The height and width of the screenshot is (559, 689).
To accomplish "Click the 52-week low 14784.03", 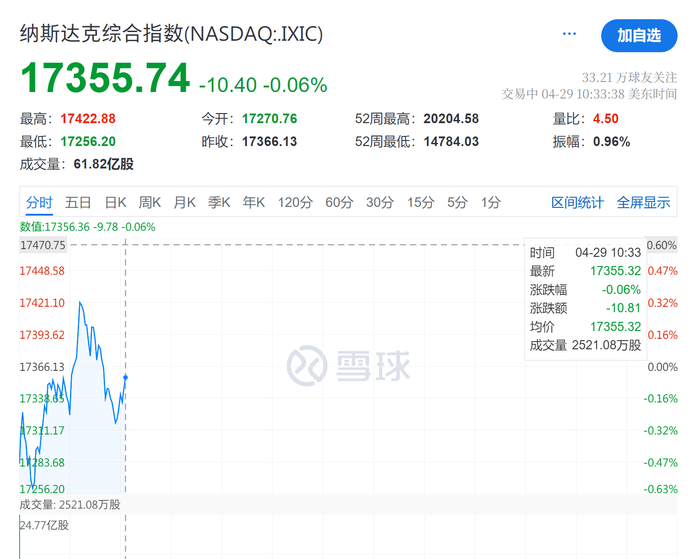I will point(451,142).
